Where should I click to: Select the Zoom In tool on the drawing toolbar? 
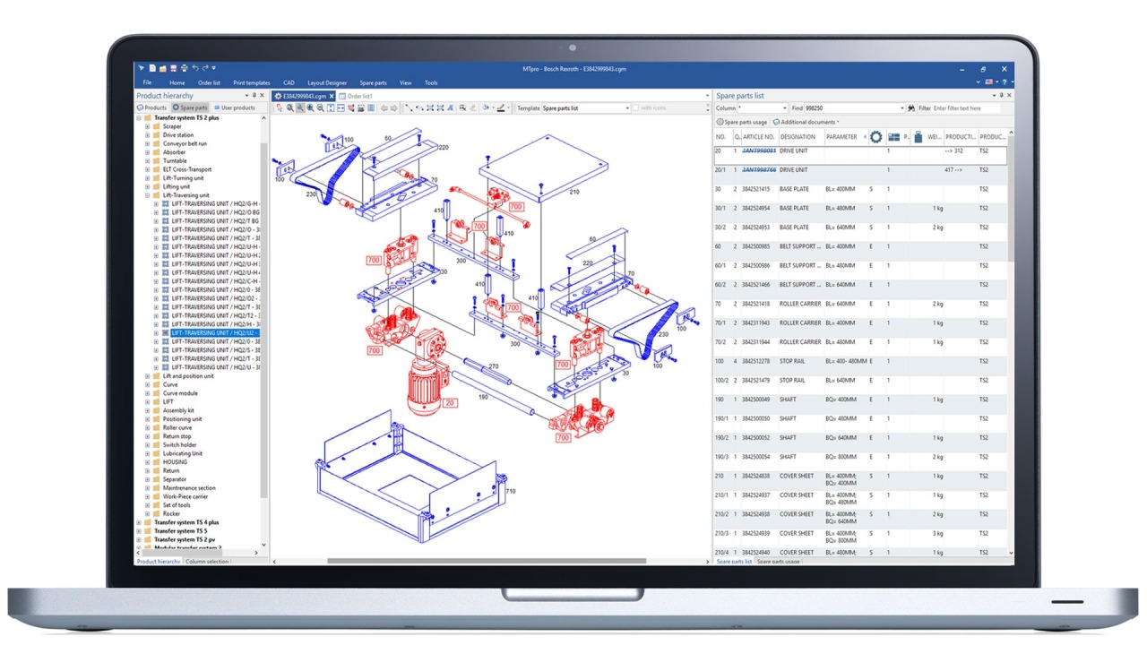[x=311, y=107]
